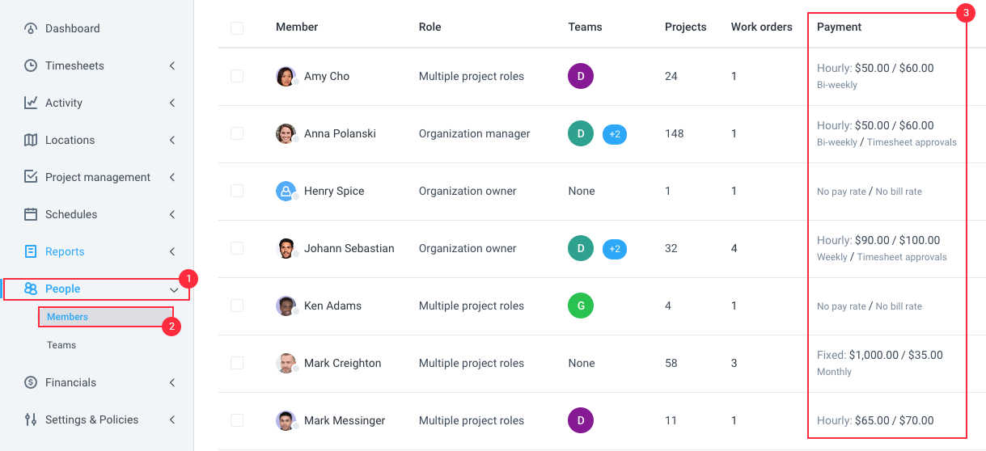Select Henry Spice's row checkbox

coord(237,191)
